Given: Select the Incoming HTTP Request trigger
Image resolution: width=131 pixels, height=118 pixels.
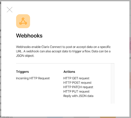Looking at the screenshot, I should click(x=33, y=78).
